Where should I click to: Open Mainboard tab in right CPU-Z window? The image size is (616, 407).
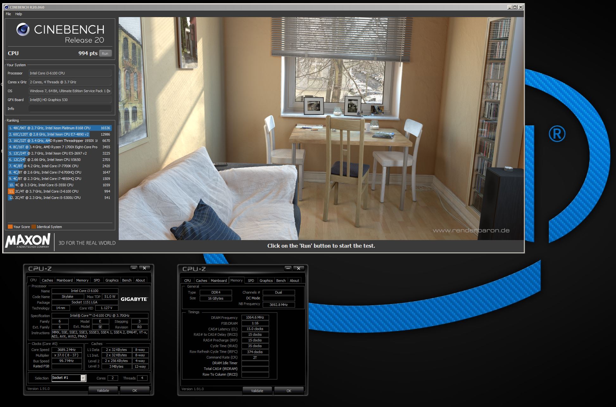pyautogui.click(x=219, y=281)
